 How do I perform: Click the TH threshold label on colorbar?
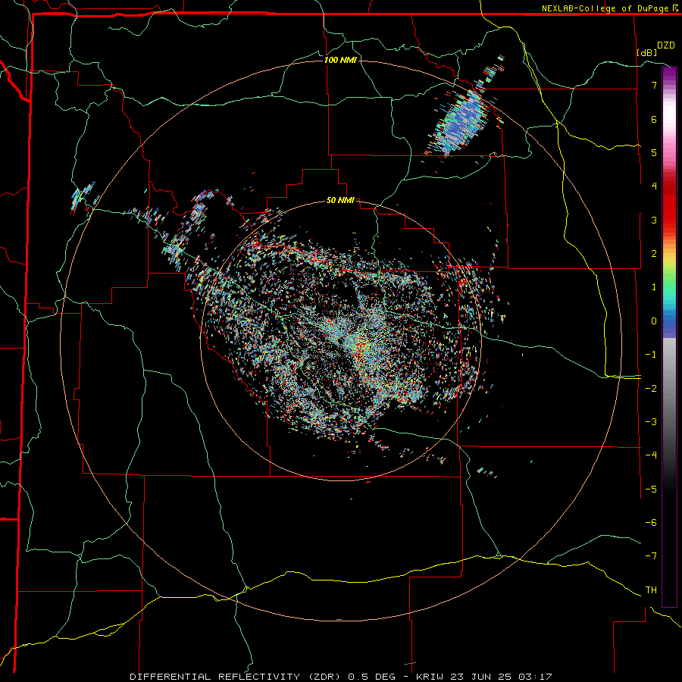pyautogui.click(x=651, y=590)
